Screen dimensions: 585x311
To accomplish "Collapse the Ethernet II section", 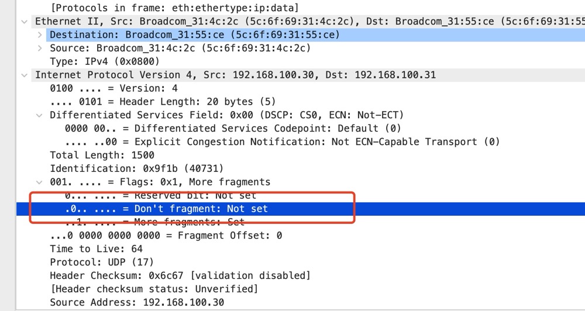I will pyautogui.click(x=23, y=22).
